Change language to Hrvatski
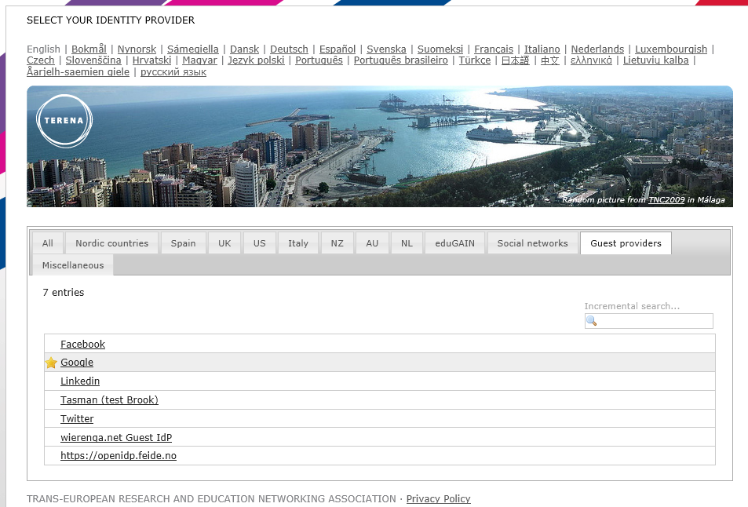The height and width of the screenshot is (507, 748). click(151, 60)
